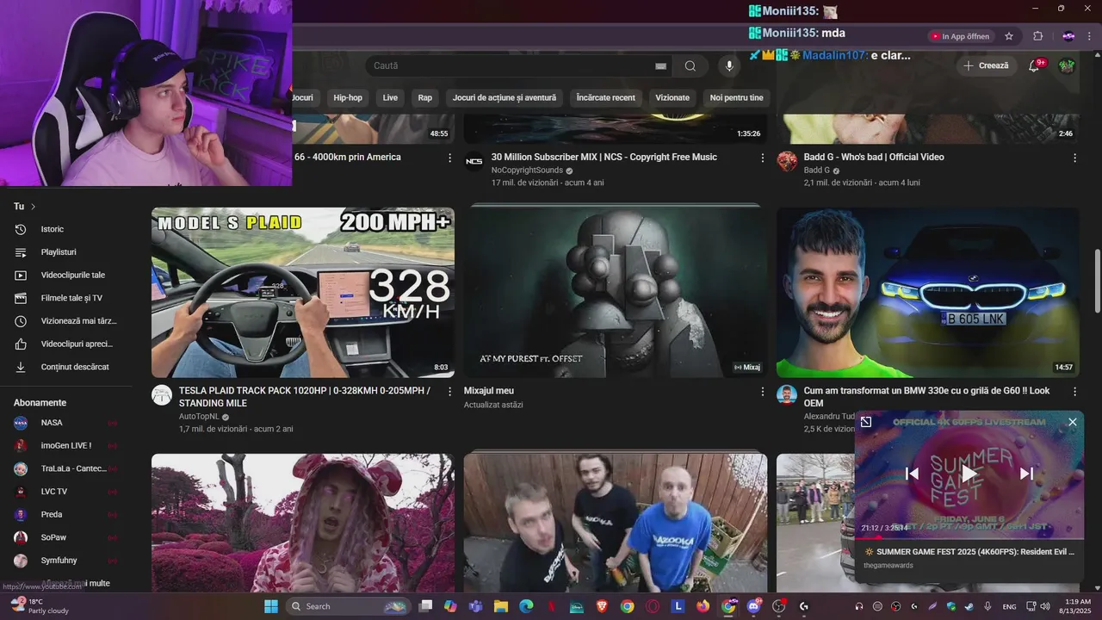Open the three men video thumbnail

(616, 523)
